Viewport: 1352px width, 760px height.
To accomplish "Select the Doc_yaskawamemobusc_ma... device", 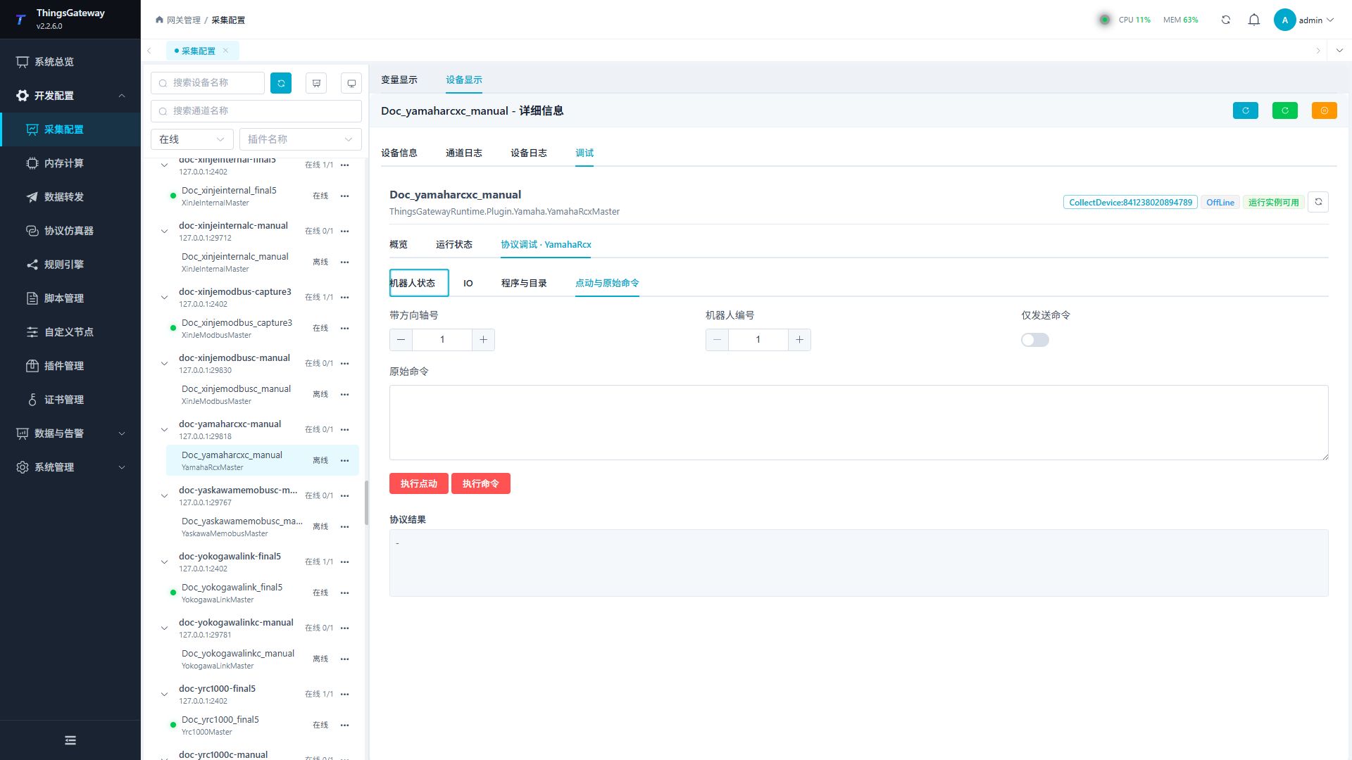I will (263, 526).
